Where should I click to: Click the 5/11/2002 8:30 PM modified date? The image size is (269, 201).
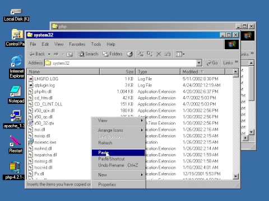pos(201,79)
